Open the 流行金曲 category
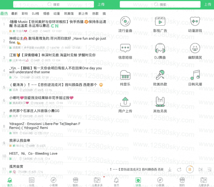Viewport: 214px width, 187px height. [125, 24]
